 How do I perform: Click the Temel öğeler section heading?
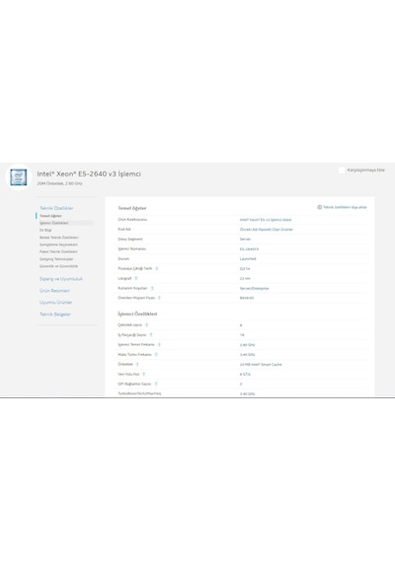tap(132, 208)
